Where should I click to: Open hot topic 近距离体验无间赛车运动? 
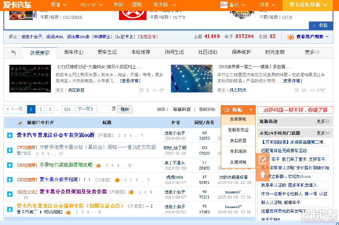(284, 151)
